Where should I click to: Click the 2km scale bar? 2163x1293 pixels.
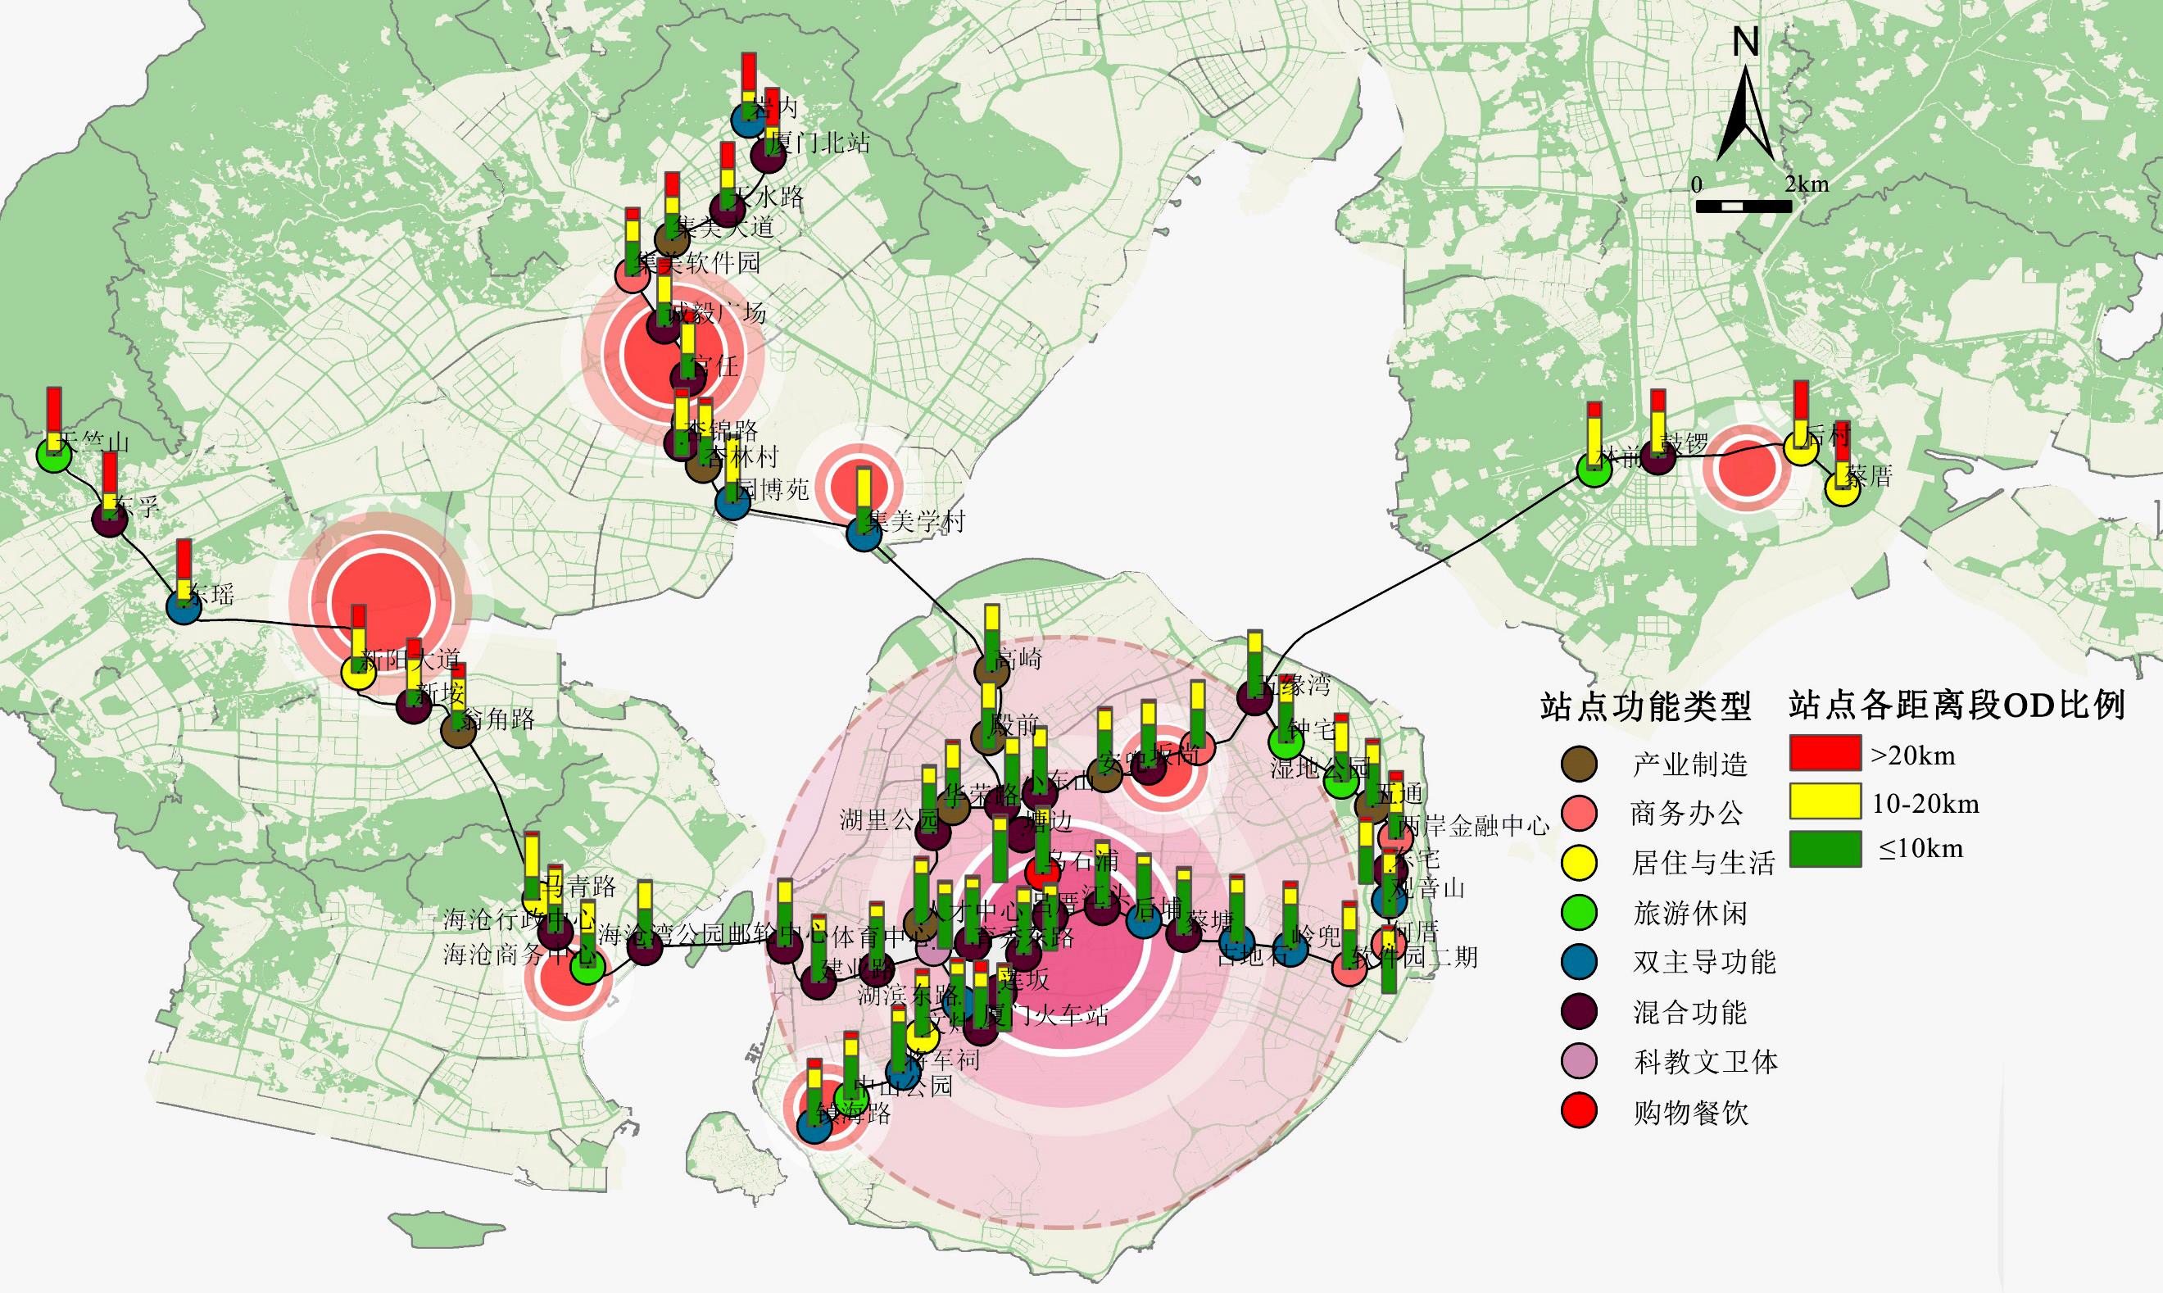click(1744, 206)
